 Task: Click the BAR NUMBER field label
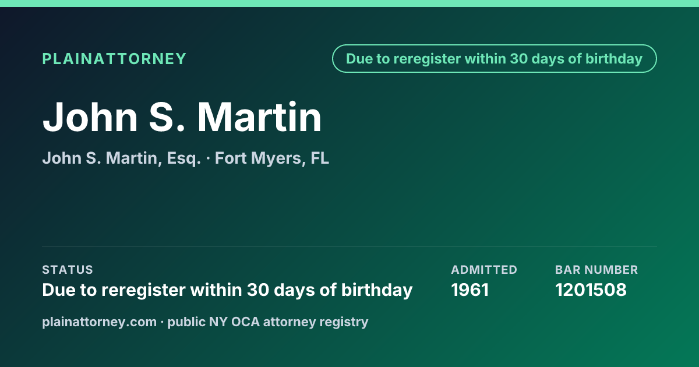click(x=596, y=270)
